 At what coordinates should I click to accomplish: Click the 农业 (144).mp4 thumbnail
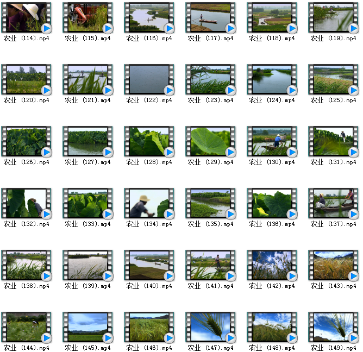[26, 327]
